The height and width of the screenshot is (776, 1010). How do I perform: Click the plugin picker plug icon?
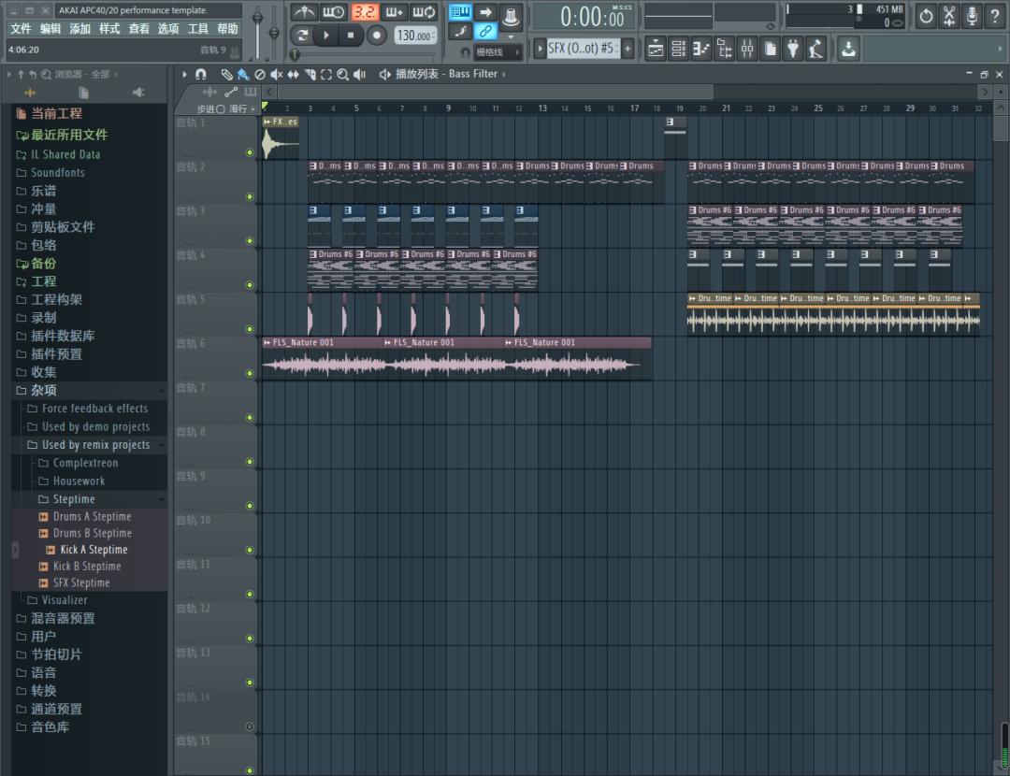[793, 48]
